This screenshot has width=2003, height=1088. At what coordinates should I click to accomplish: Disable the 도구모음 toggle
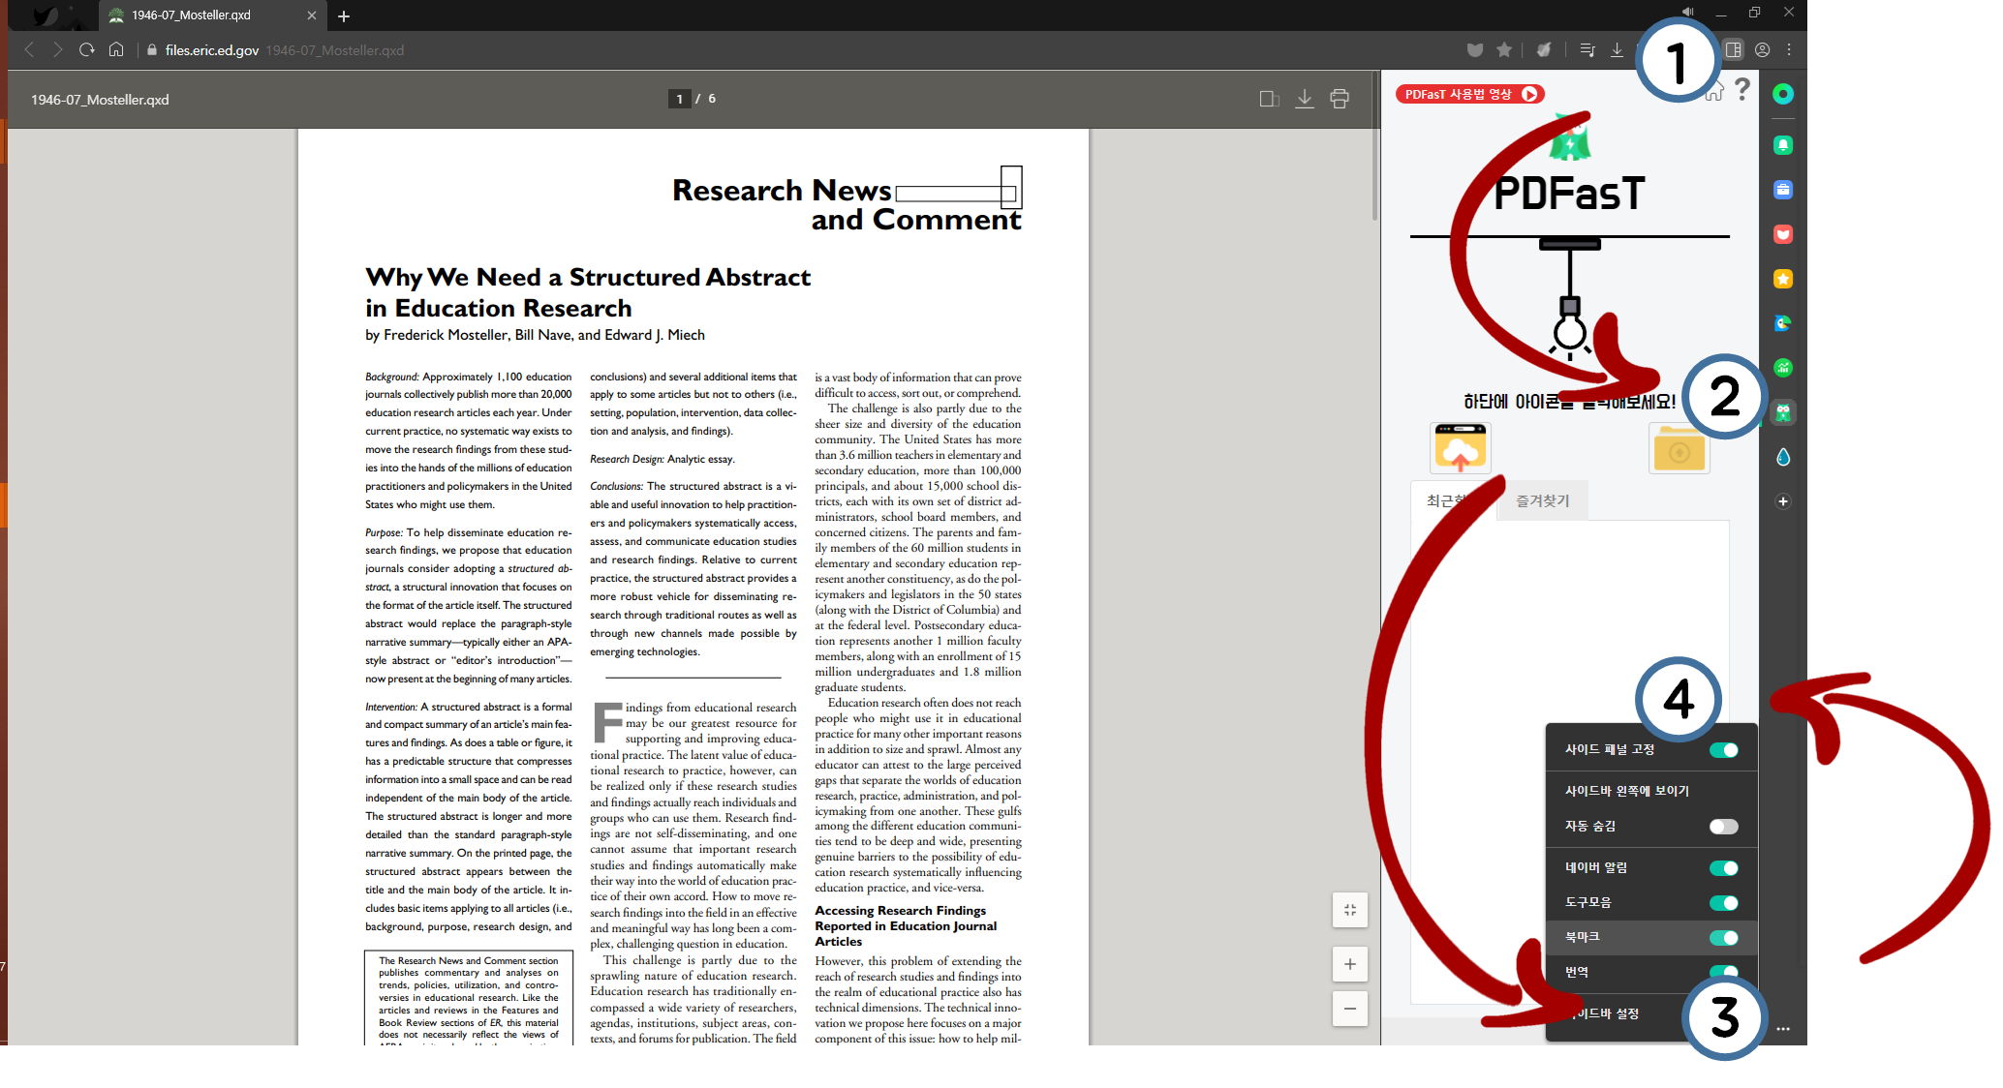point(1723,903)
